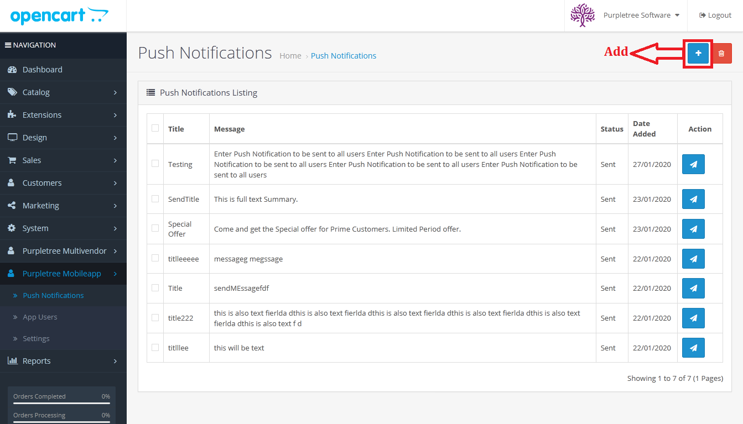Click paper-plane icon in title222 row
The width and height of the screenshot is (743, 424).
tap(693, 318)
